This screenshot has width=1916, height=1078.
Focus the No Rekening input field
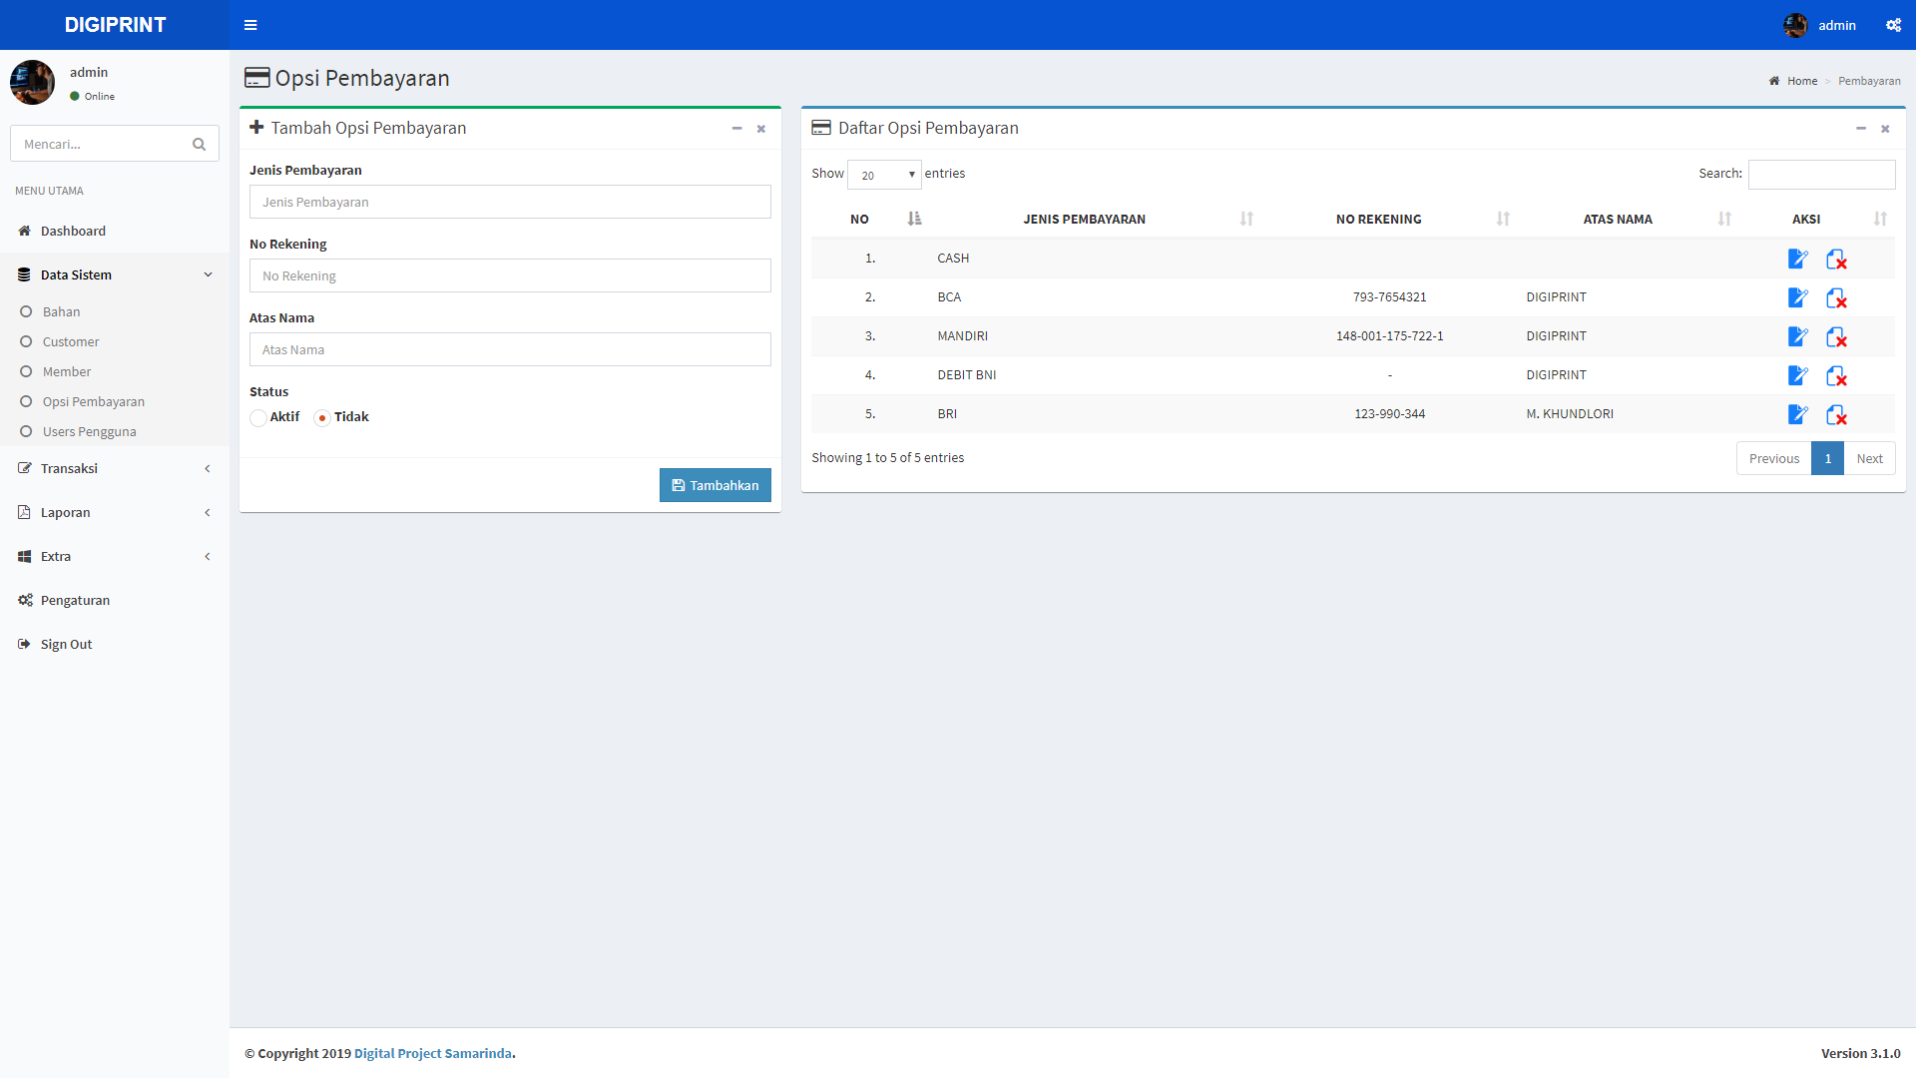(510, 275)
